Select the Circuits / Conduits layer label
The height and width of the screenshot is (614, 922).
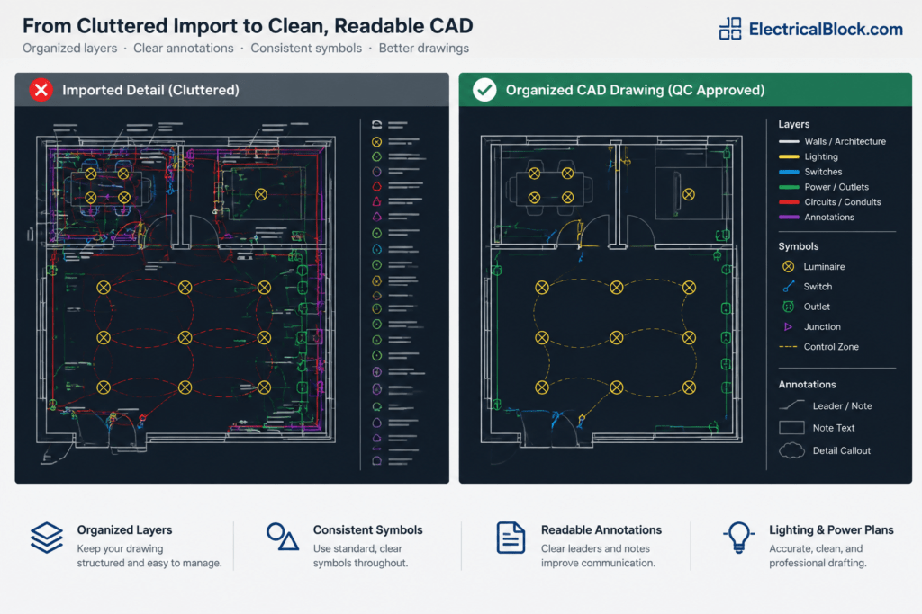[843, 202]
